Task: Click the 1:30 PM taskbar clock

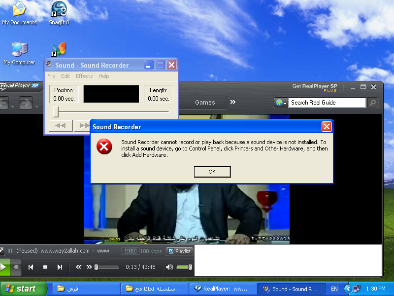Action: coord(376,289)
